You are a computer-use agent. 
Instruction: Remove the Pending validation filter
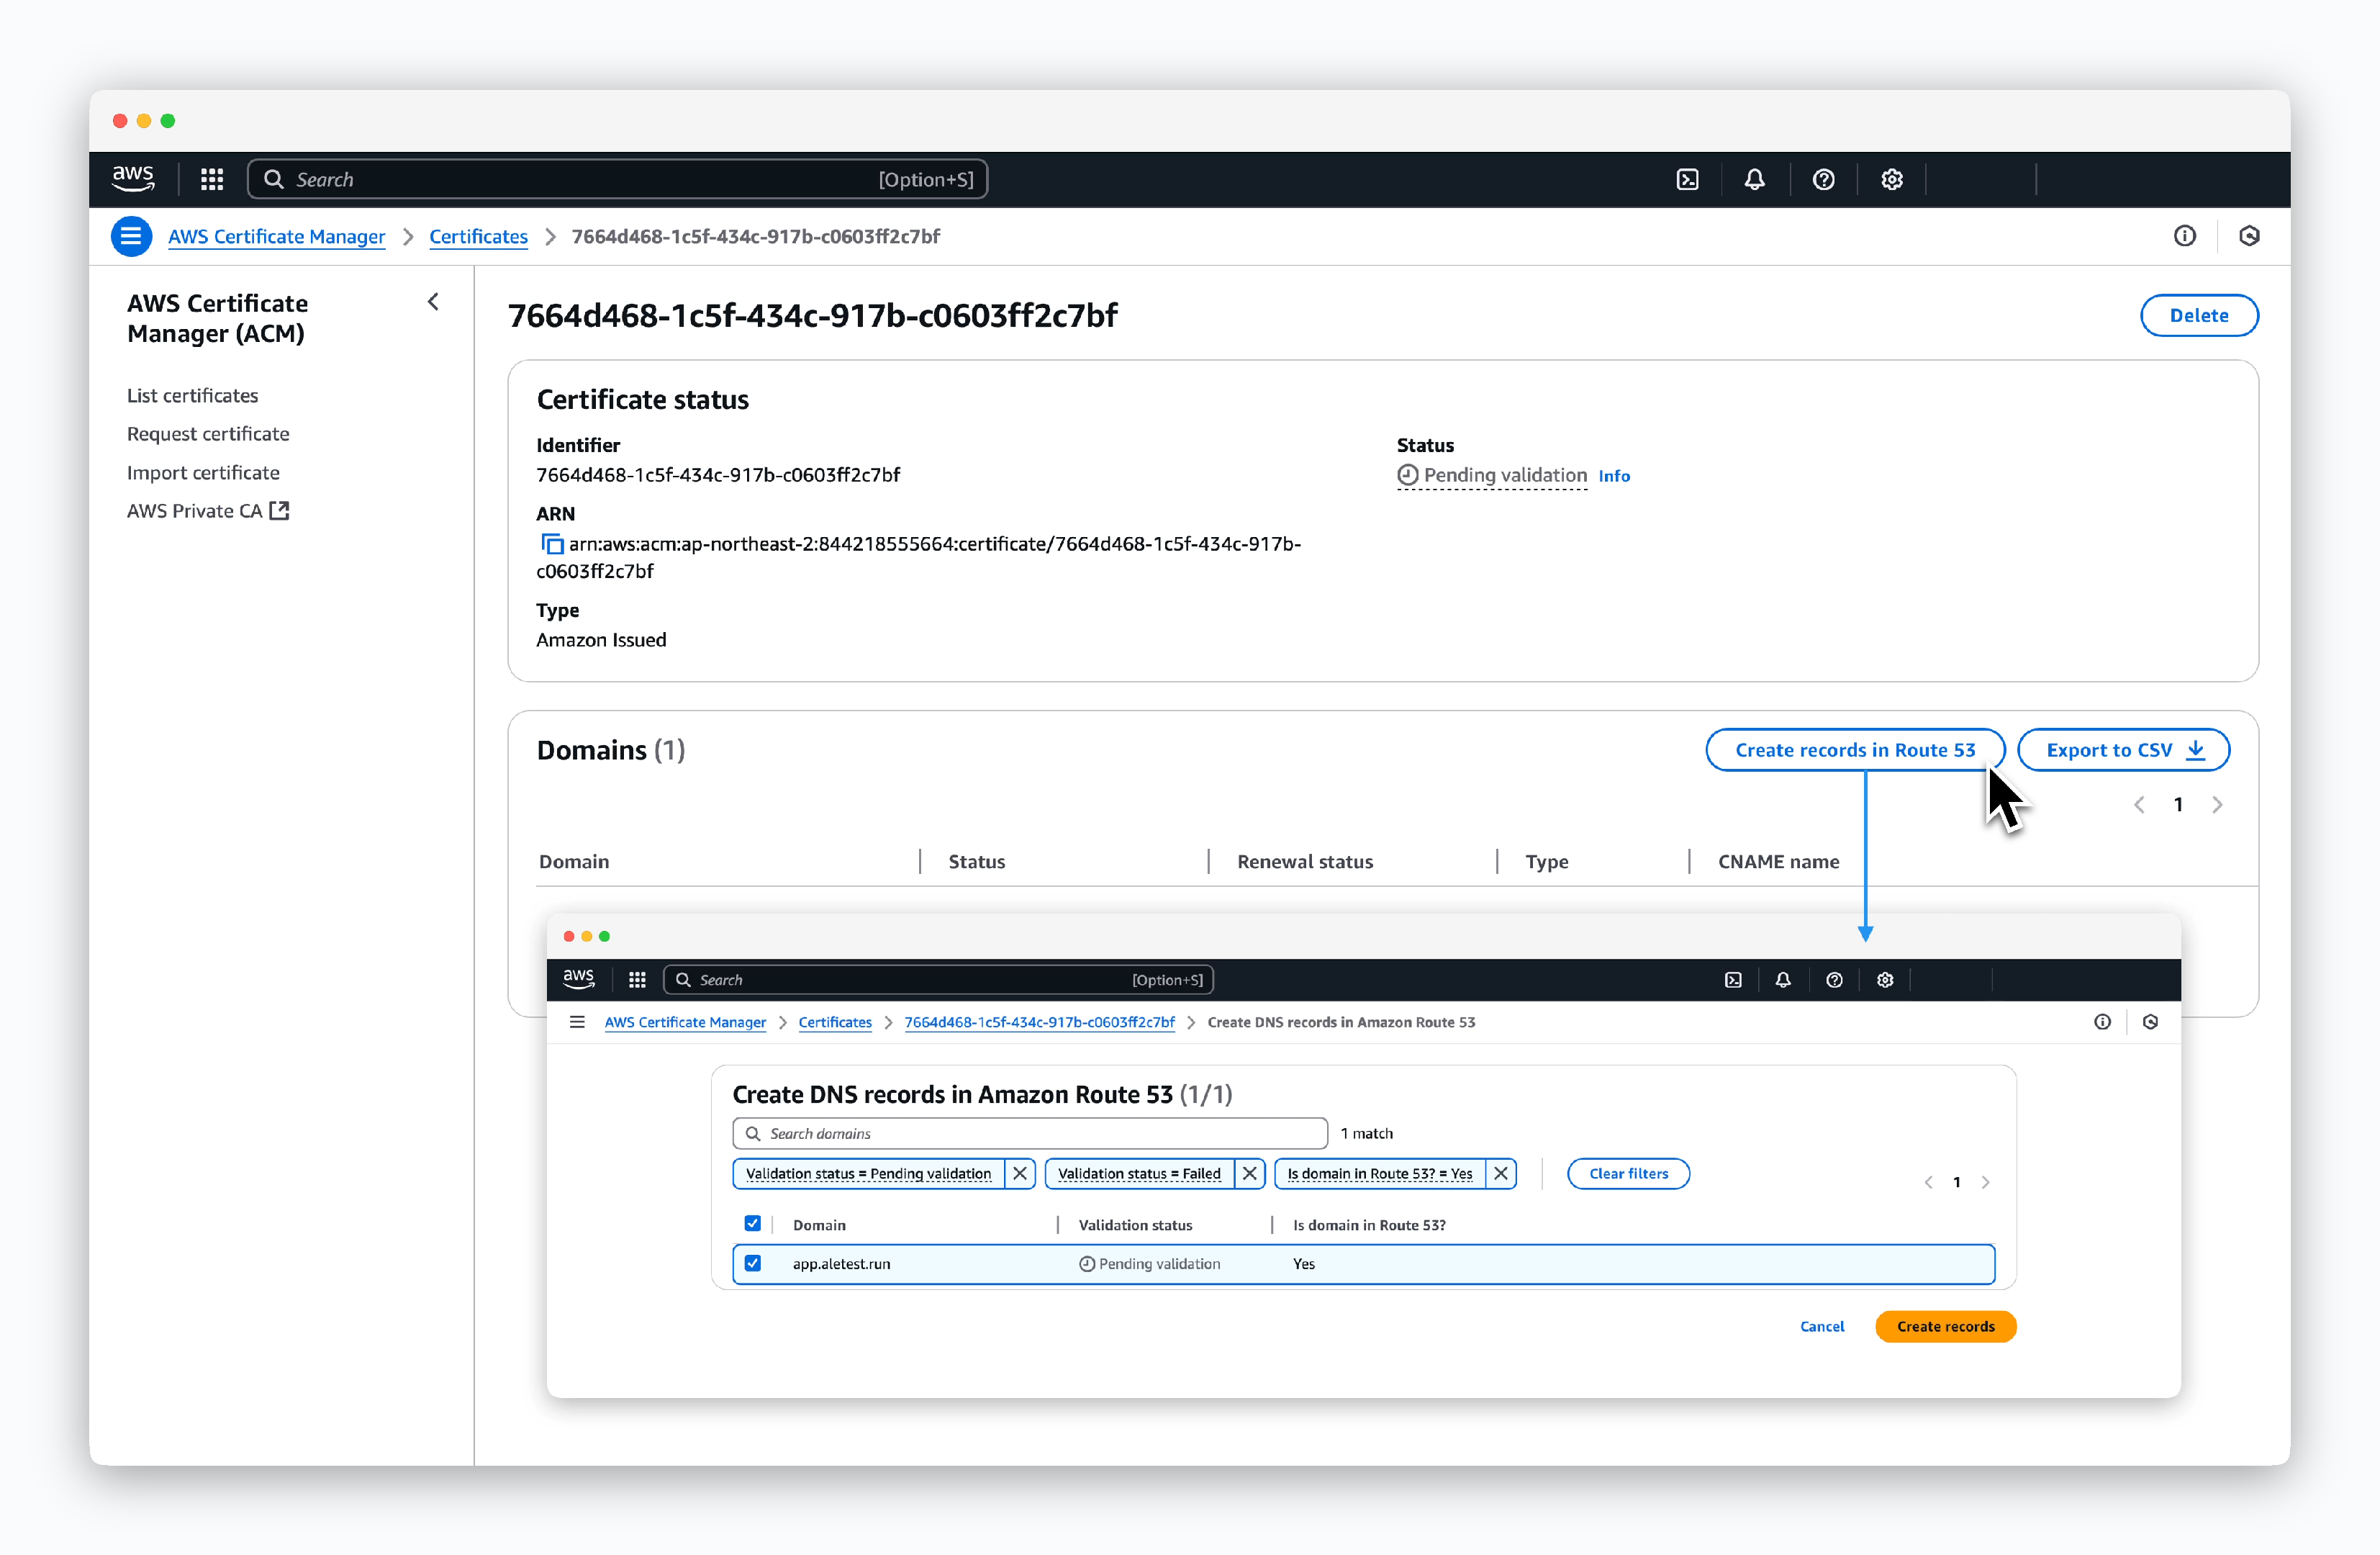[x=1020, y=1174]
